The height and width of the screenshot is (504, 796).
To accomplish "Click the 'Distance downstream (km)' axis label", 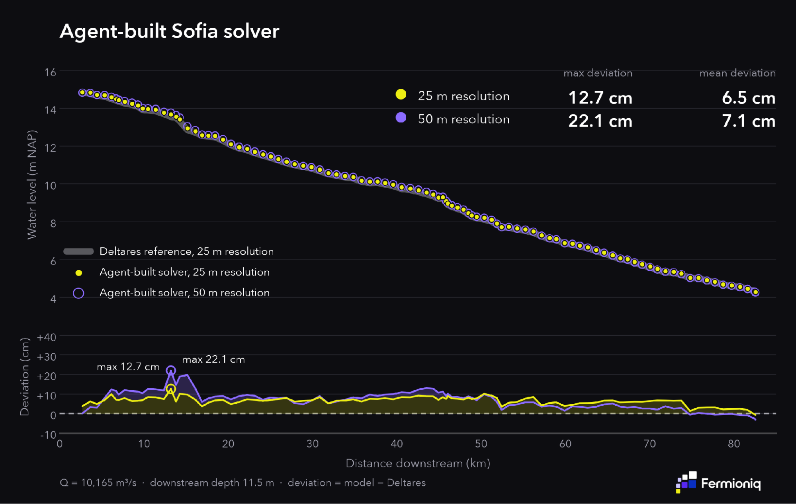I will pyautogui.click(x=418, y=463).
